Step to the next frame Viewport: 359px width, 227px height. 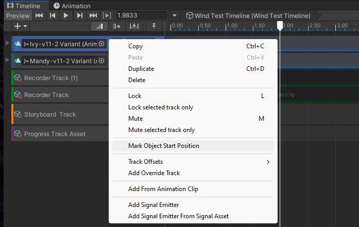pyautogui.click(x=79, y=16)
